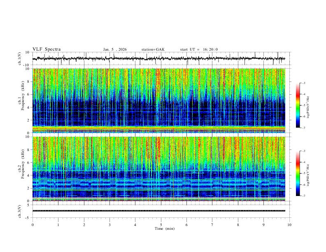Click the ch.1 spectrogram panel
Viewport: 326px width, 252px height.
pyautogui.click(x=159, y=100)
